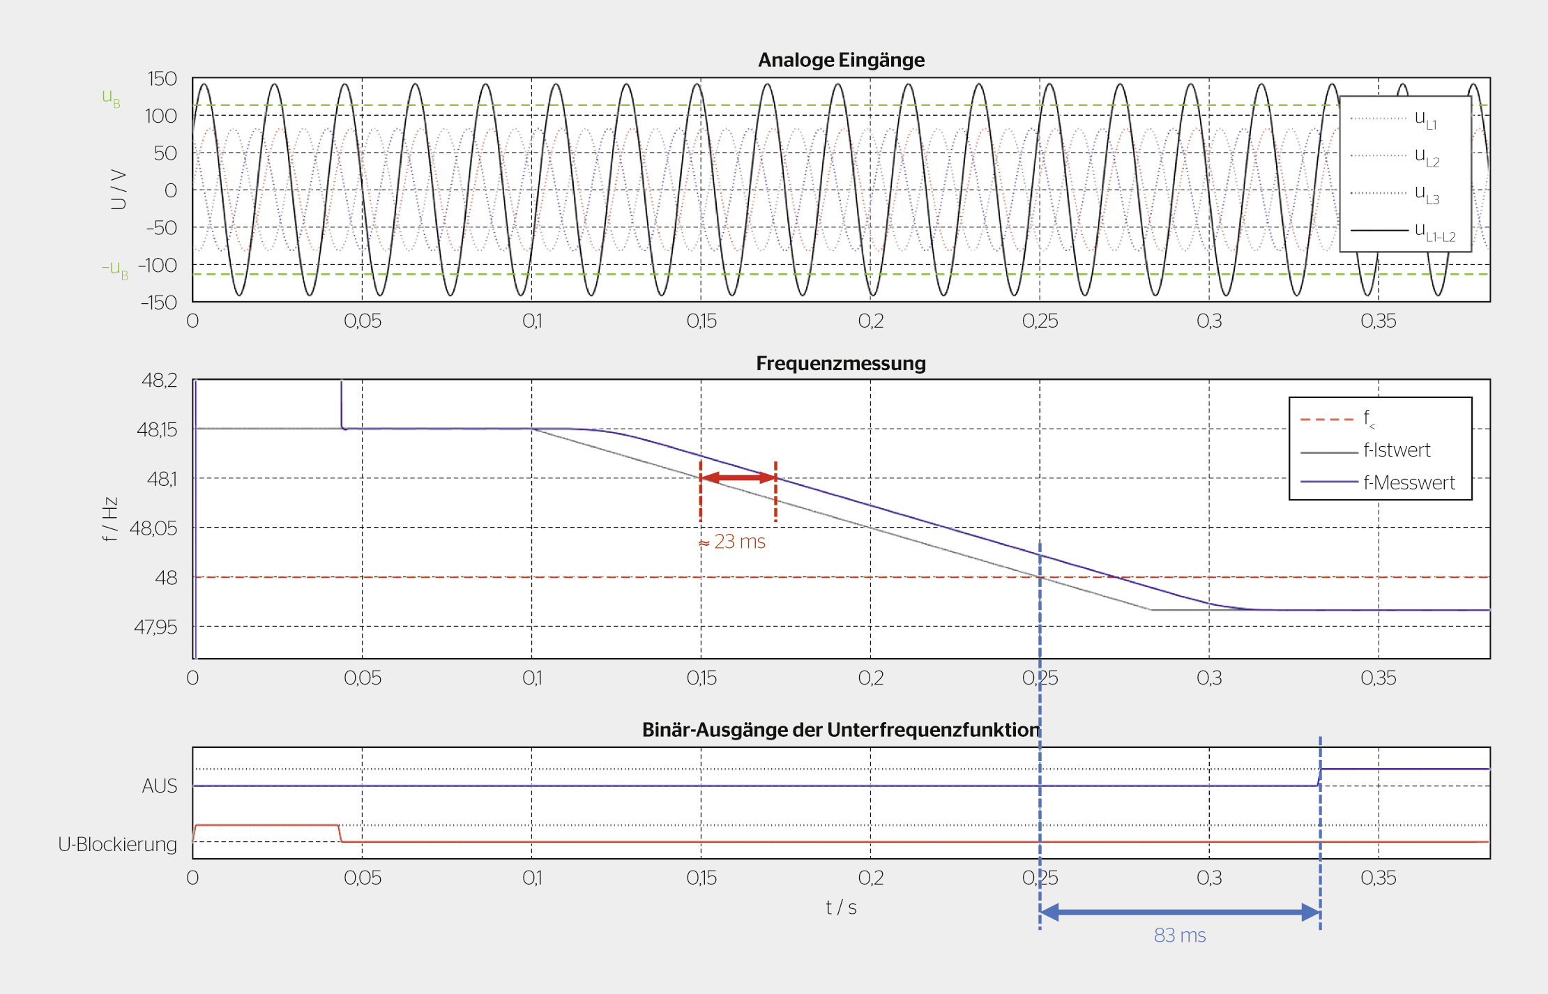Click the 't / s' time axis label

click(x=841, y=908)
